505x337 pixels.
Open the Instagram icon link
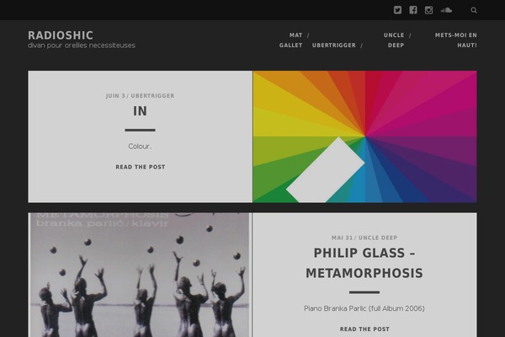click(428, 10)
